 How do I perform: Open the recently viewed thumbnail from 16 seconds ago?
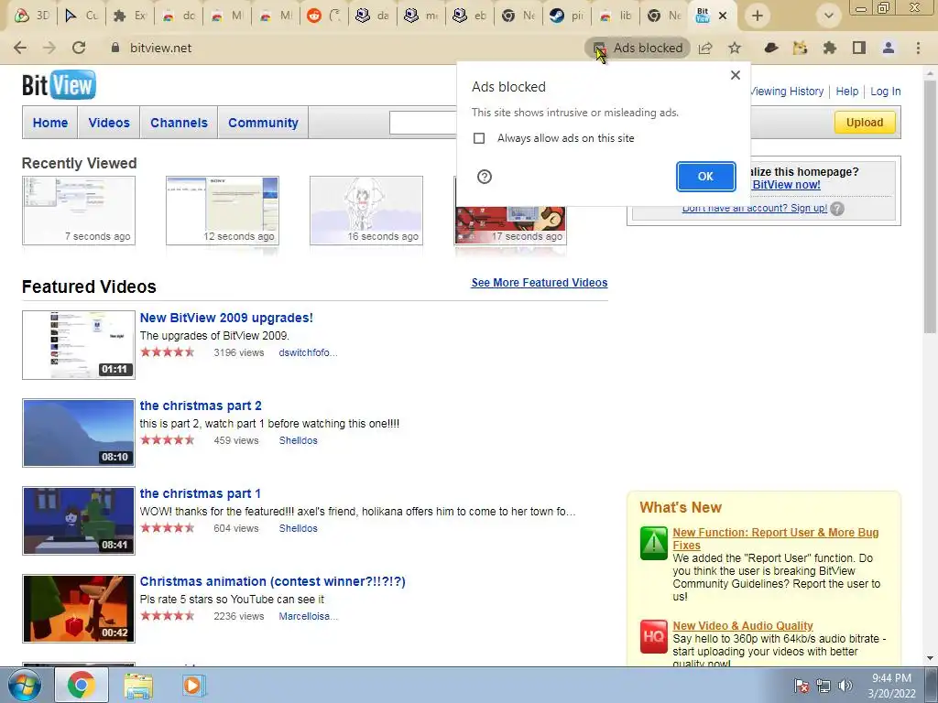click(x=366, y=211)
